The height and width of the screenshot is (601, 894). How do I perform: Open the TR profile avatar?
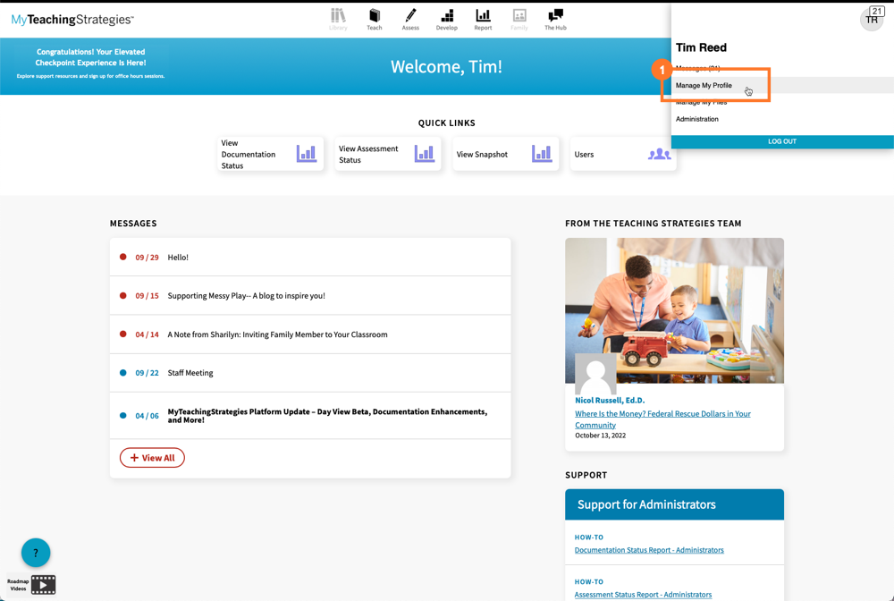click(x=872, y=18)
